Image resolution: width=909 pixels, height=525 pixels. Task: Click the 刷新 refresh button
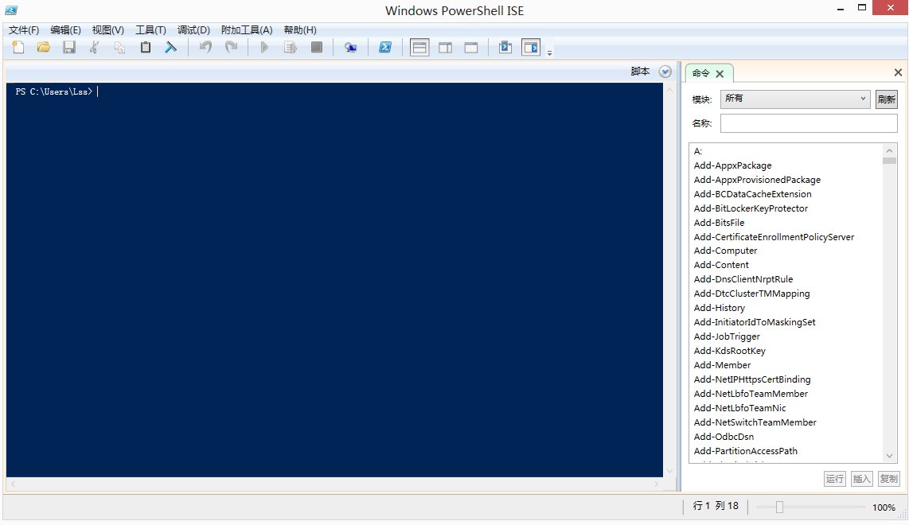tap(887, 99)
